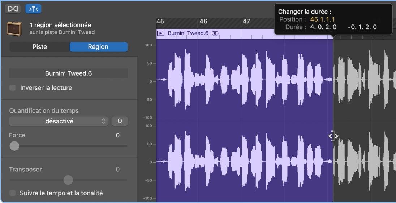The width and height of the screenshot is (396, 203).
Task: Click the bowtie-shaped button at top left
Action: coord(13,8)
